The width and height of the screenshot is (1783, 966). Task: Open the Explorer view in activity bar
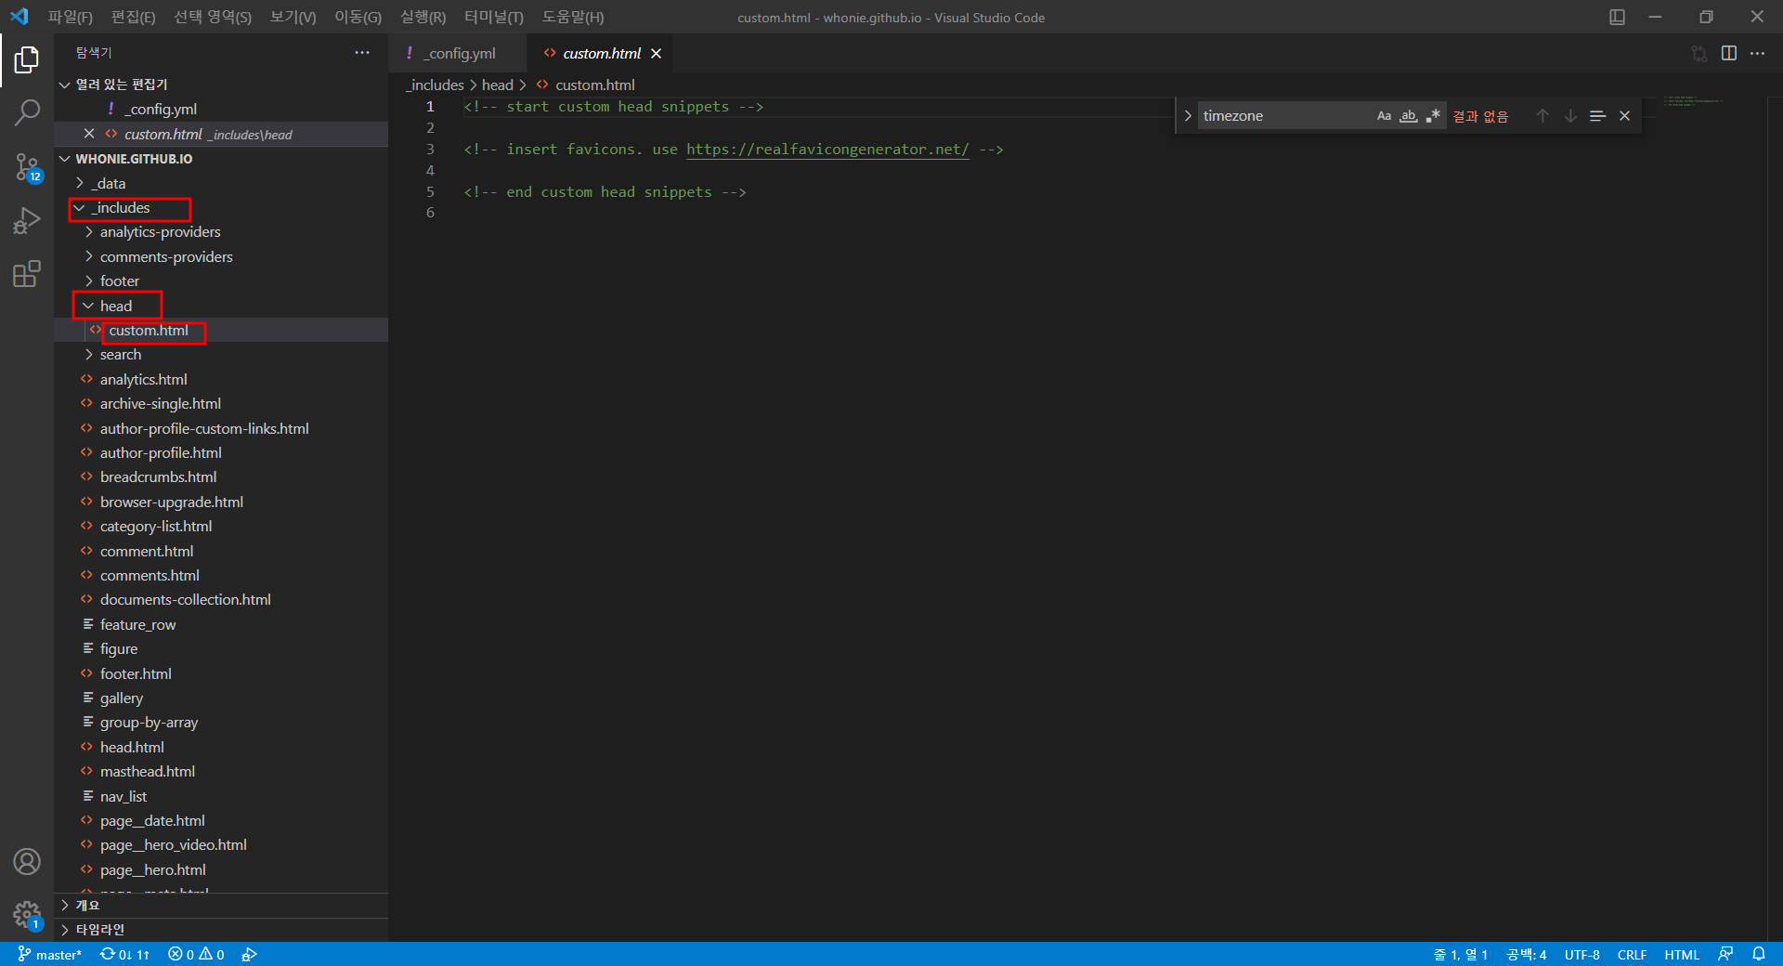[27, 60]
